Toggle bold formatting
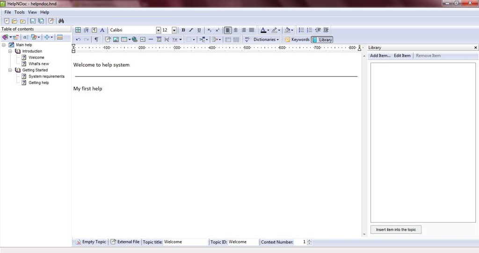The width and height of the screenshot is (479, 253). tap(183, 30)
